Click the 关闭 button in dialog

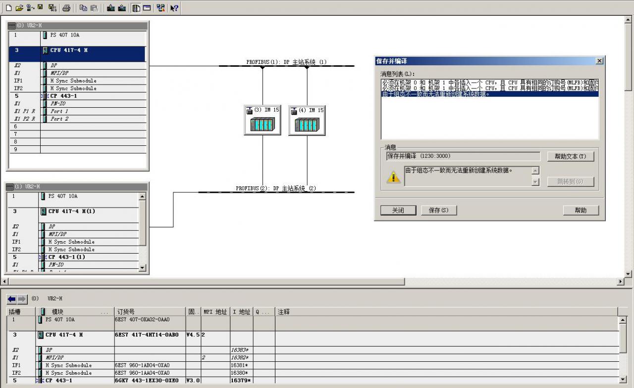[398, 211]
